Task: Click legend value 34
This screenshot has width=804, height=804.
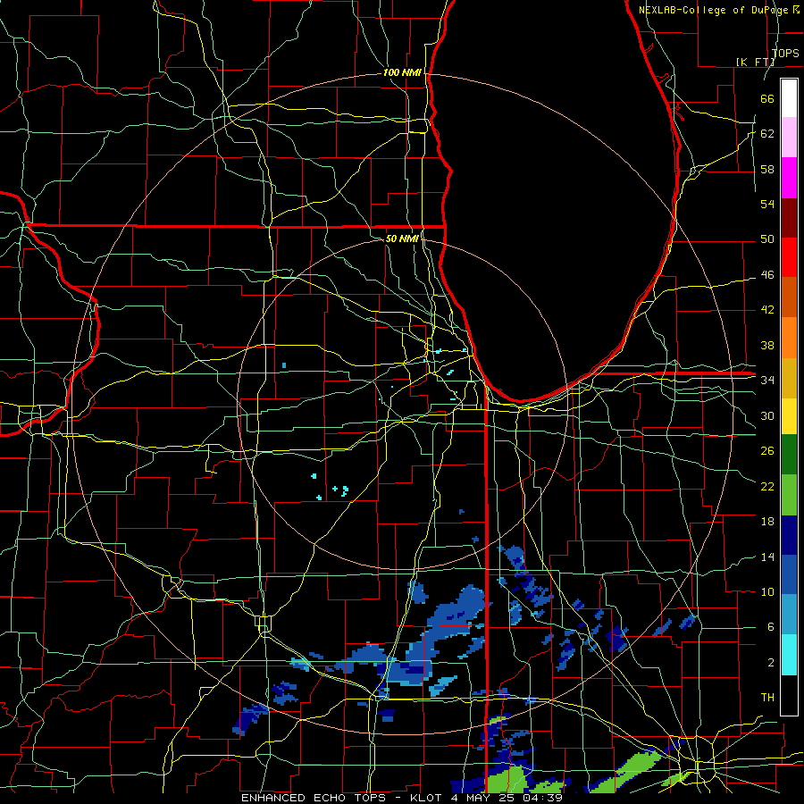Action: coord(767,380)
